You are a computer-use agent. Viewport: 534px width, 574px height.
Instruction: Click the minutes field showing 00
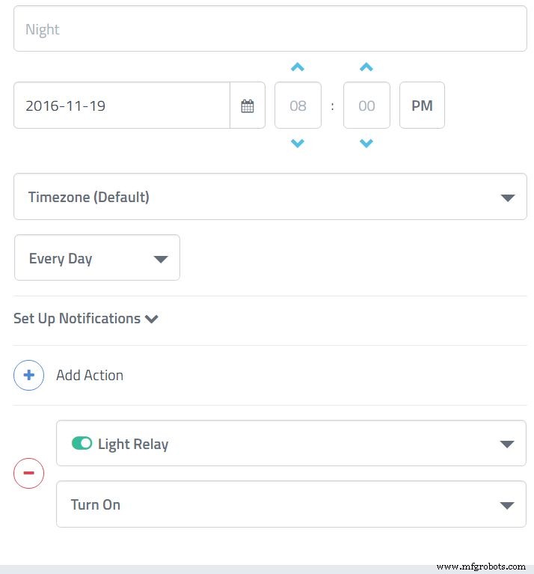(366, 106)
